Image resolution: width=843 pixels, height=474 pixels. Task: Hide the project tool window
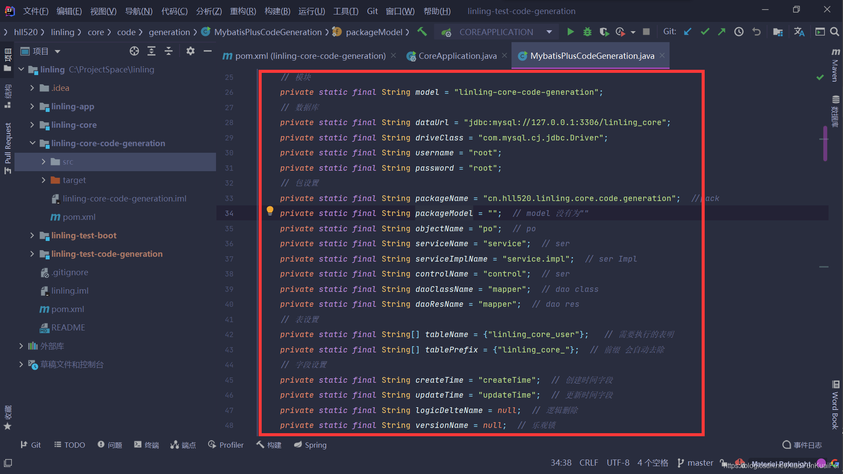(208, 51)
